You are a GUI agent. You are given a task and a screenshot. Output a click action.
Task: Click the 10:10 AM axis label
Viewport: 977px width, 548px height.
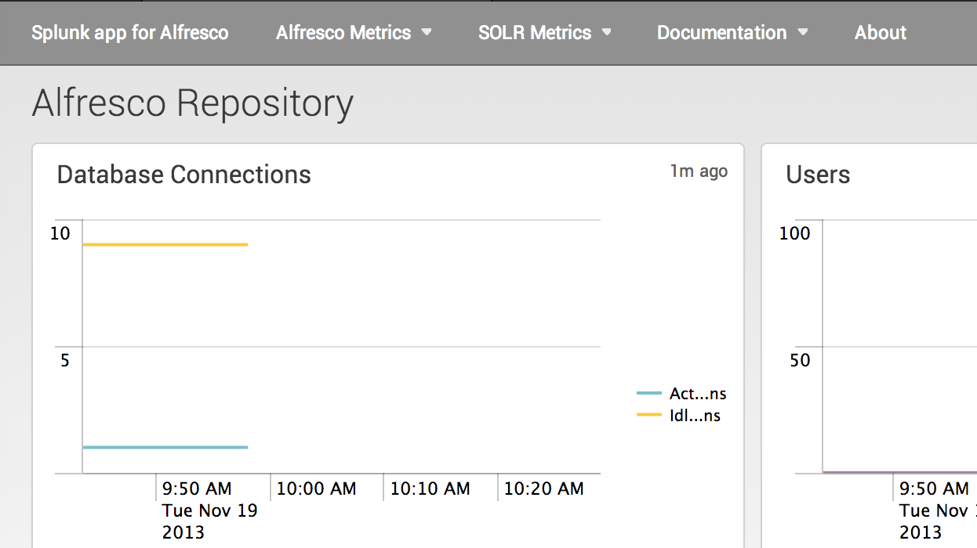tap(430, 489)
